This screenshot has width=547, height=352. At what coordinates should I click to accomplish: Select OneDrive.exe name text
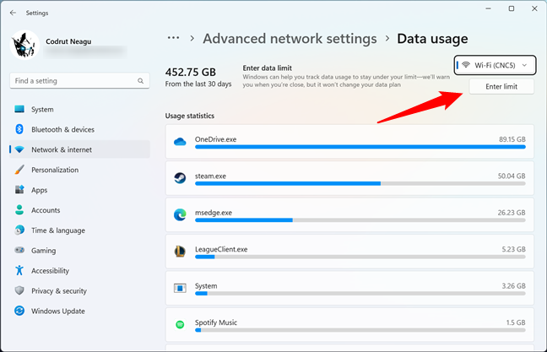coord(215,139)
